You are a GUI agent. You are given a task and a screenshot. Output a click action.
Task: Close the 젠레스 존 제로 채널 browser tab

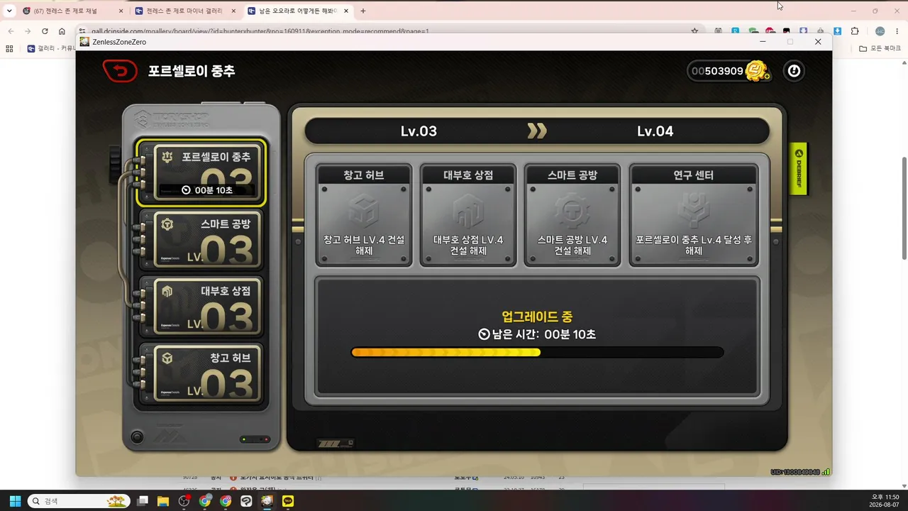tap(121, 11)
